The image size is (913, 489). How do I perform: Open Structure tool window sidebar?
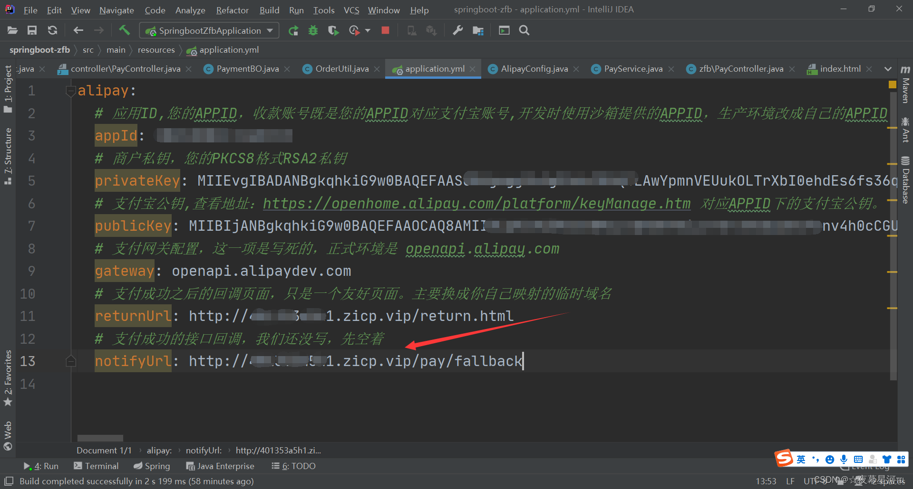(x=8, y=156)
